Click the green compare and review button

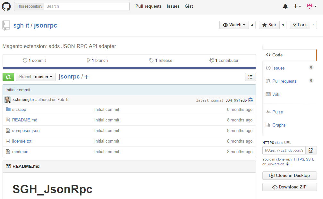tap(8, 77)
